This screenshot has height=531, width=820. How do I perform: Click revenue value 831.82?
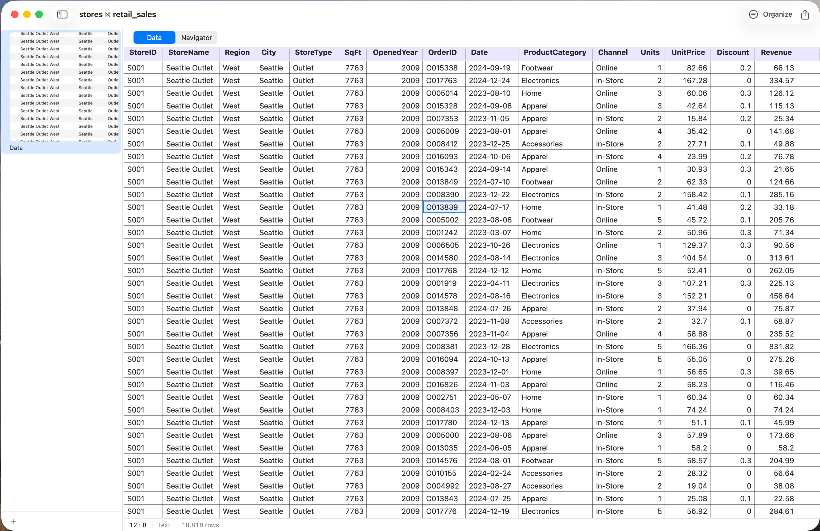click(776, 347)
